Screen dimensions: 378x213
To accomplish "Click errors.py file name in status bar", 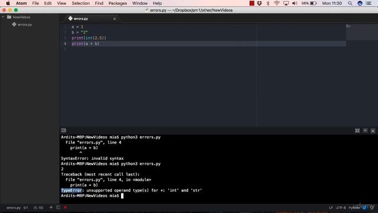I will click(x=14, y=208).
